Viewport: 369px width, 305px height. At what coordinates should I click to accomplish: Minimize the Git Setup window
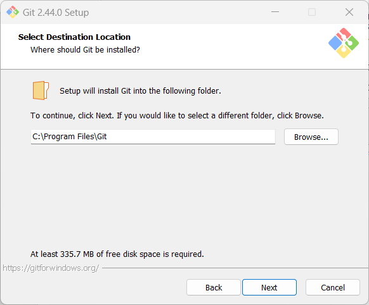tap(275, 12)
